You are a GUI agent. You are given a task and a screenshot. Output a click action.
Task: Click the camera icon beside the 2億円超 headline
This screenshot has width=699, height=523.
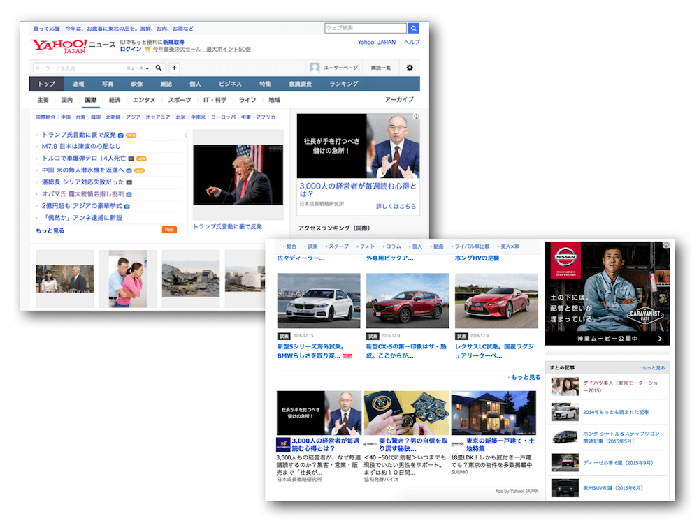(127, 206)
